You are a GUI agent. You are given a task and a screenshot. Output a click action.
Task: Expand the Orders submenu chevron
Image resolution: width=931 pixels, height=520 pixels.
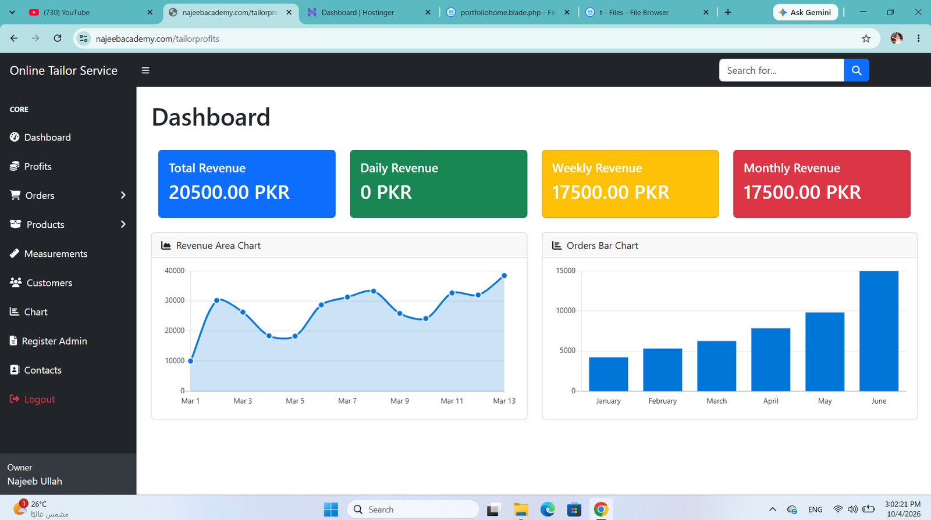123,195
